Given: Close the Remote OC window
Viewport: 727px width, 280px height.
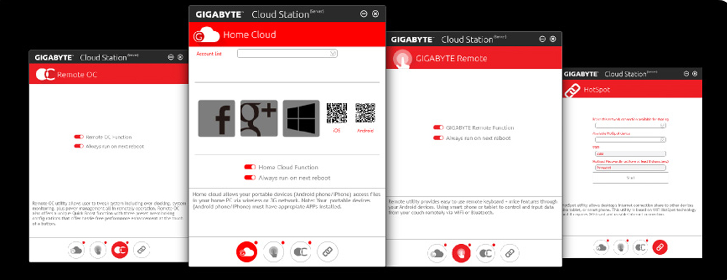Looking at the screenshot, I should [x=180, y=57].
